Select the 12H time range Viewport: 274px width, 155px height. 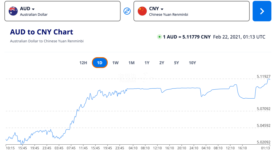[83, 63]
